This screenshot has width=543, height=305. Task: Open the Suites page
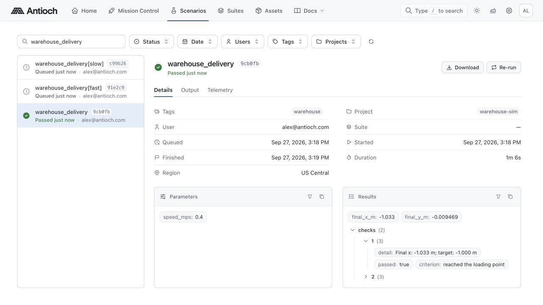[x=230, y=11]
